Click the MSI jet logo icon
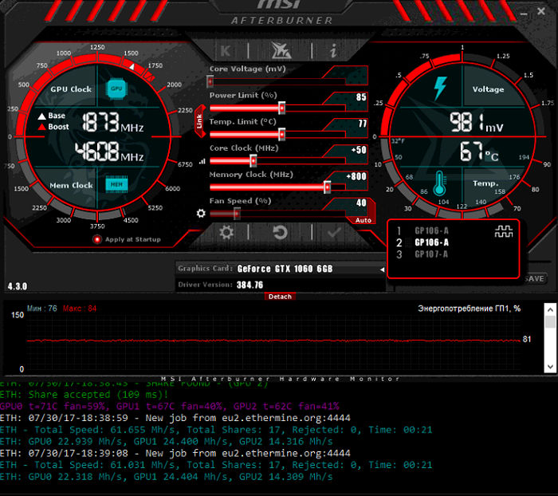The height and width of the screenshot is (496, 558). (281, 50)
